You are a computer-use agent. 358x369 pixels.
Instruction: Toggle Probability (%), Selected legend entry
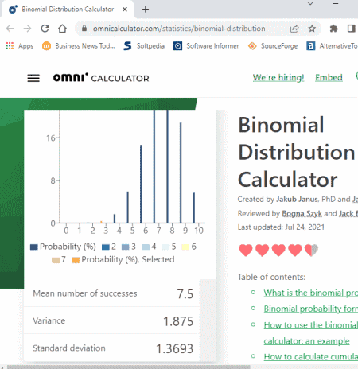123,259
